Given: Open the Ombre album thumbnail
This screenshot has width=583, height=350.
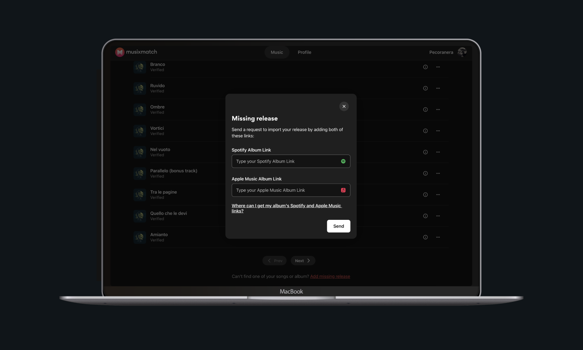Looking at the screenshot, I should click(x=140, y=109).
